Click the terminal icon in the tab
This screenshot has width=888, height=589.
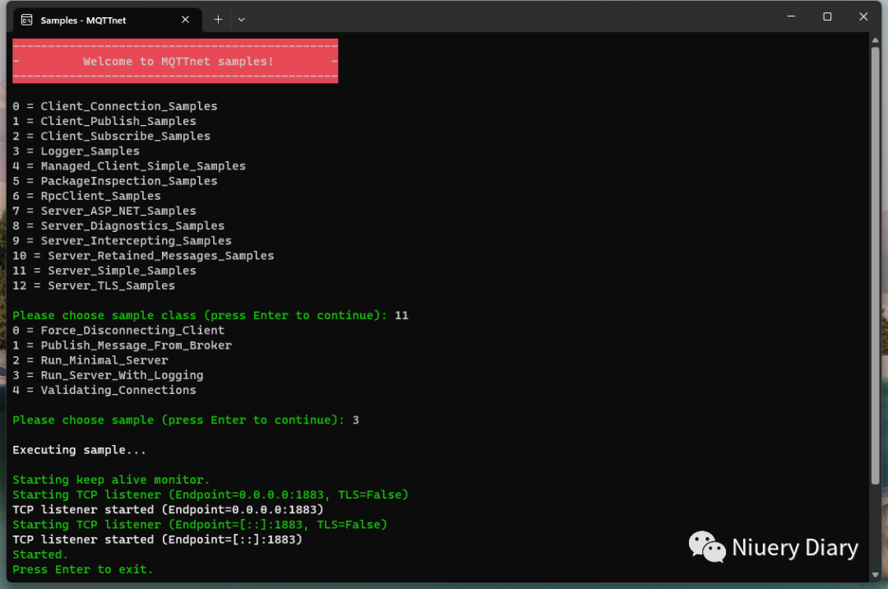click(x=26, y=20)
